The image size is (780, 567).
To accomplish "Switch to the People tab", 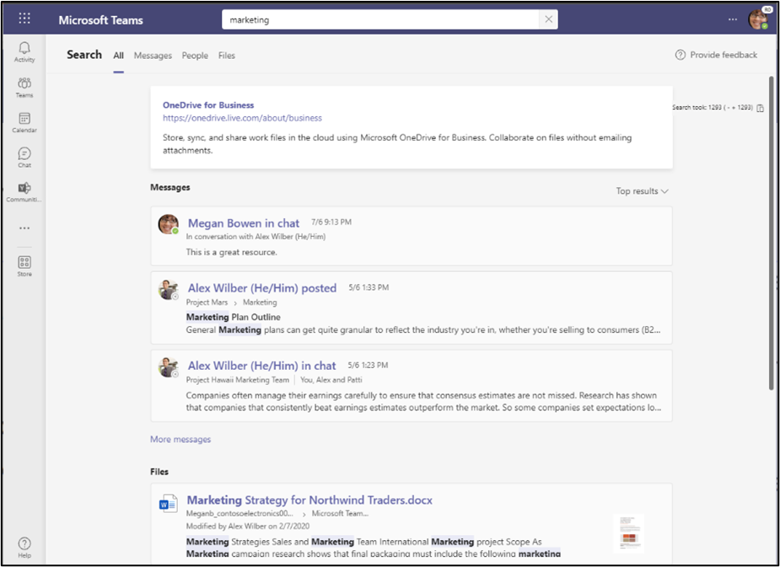I will click(195, 56).
